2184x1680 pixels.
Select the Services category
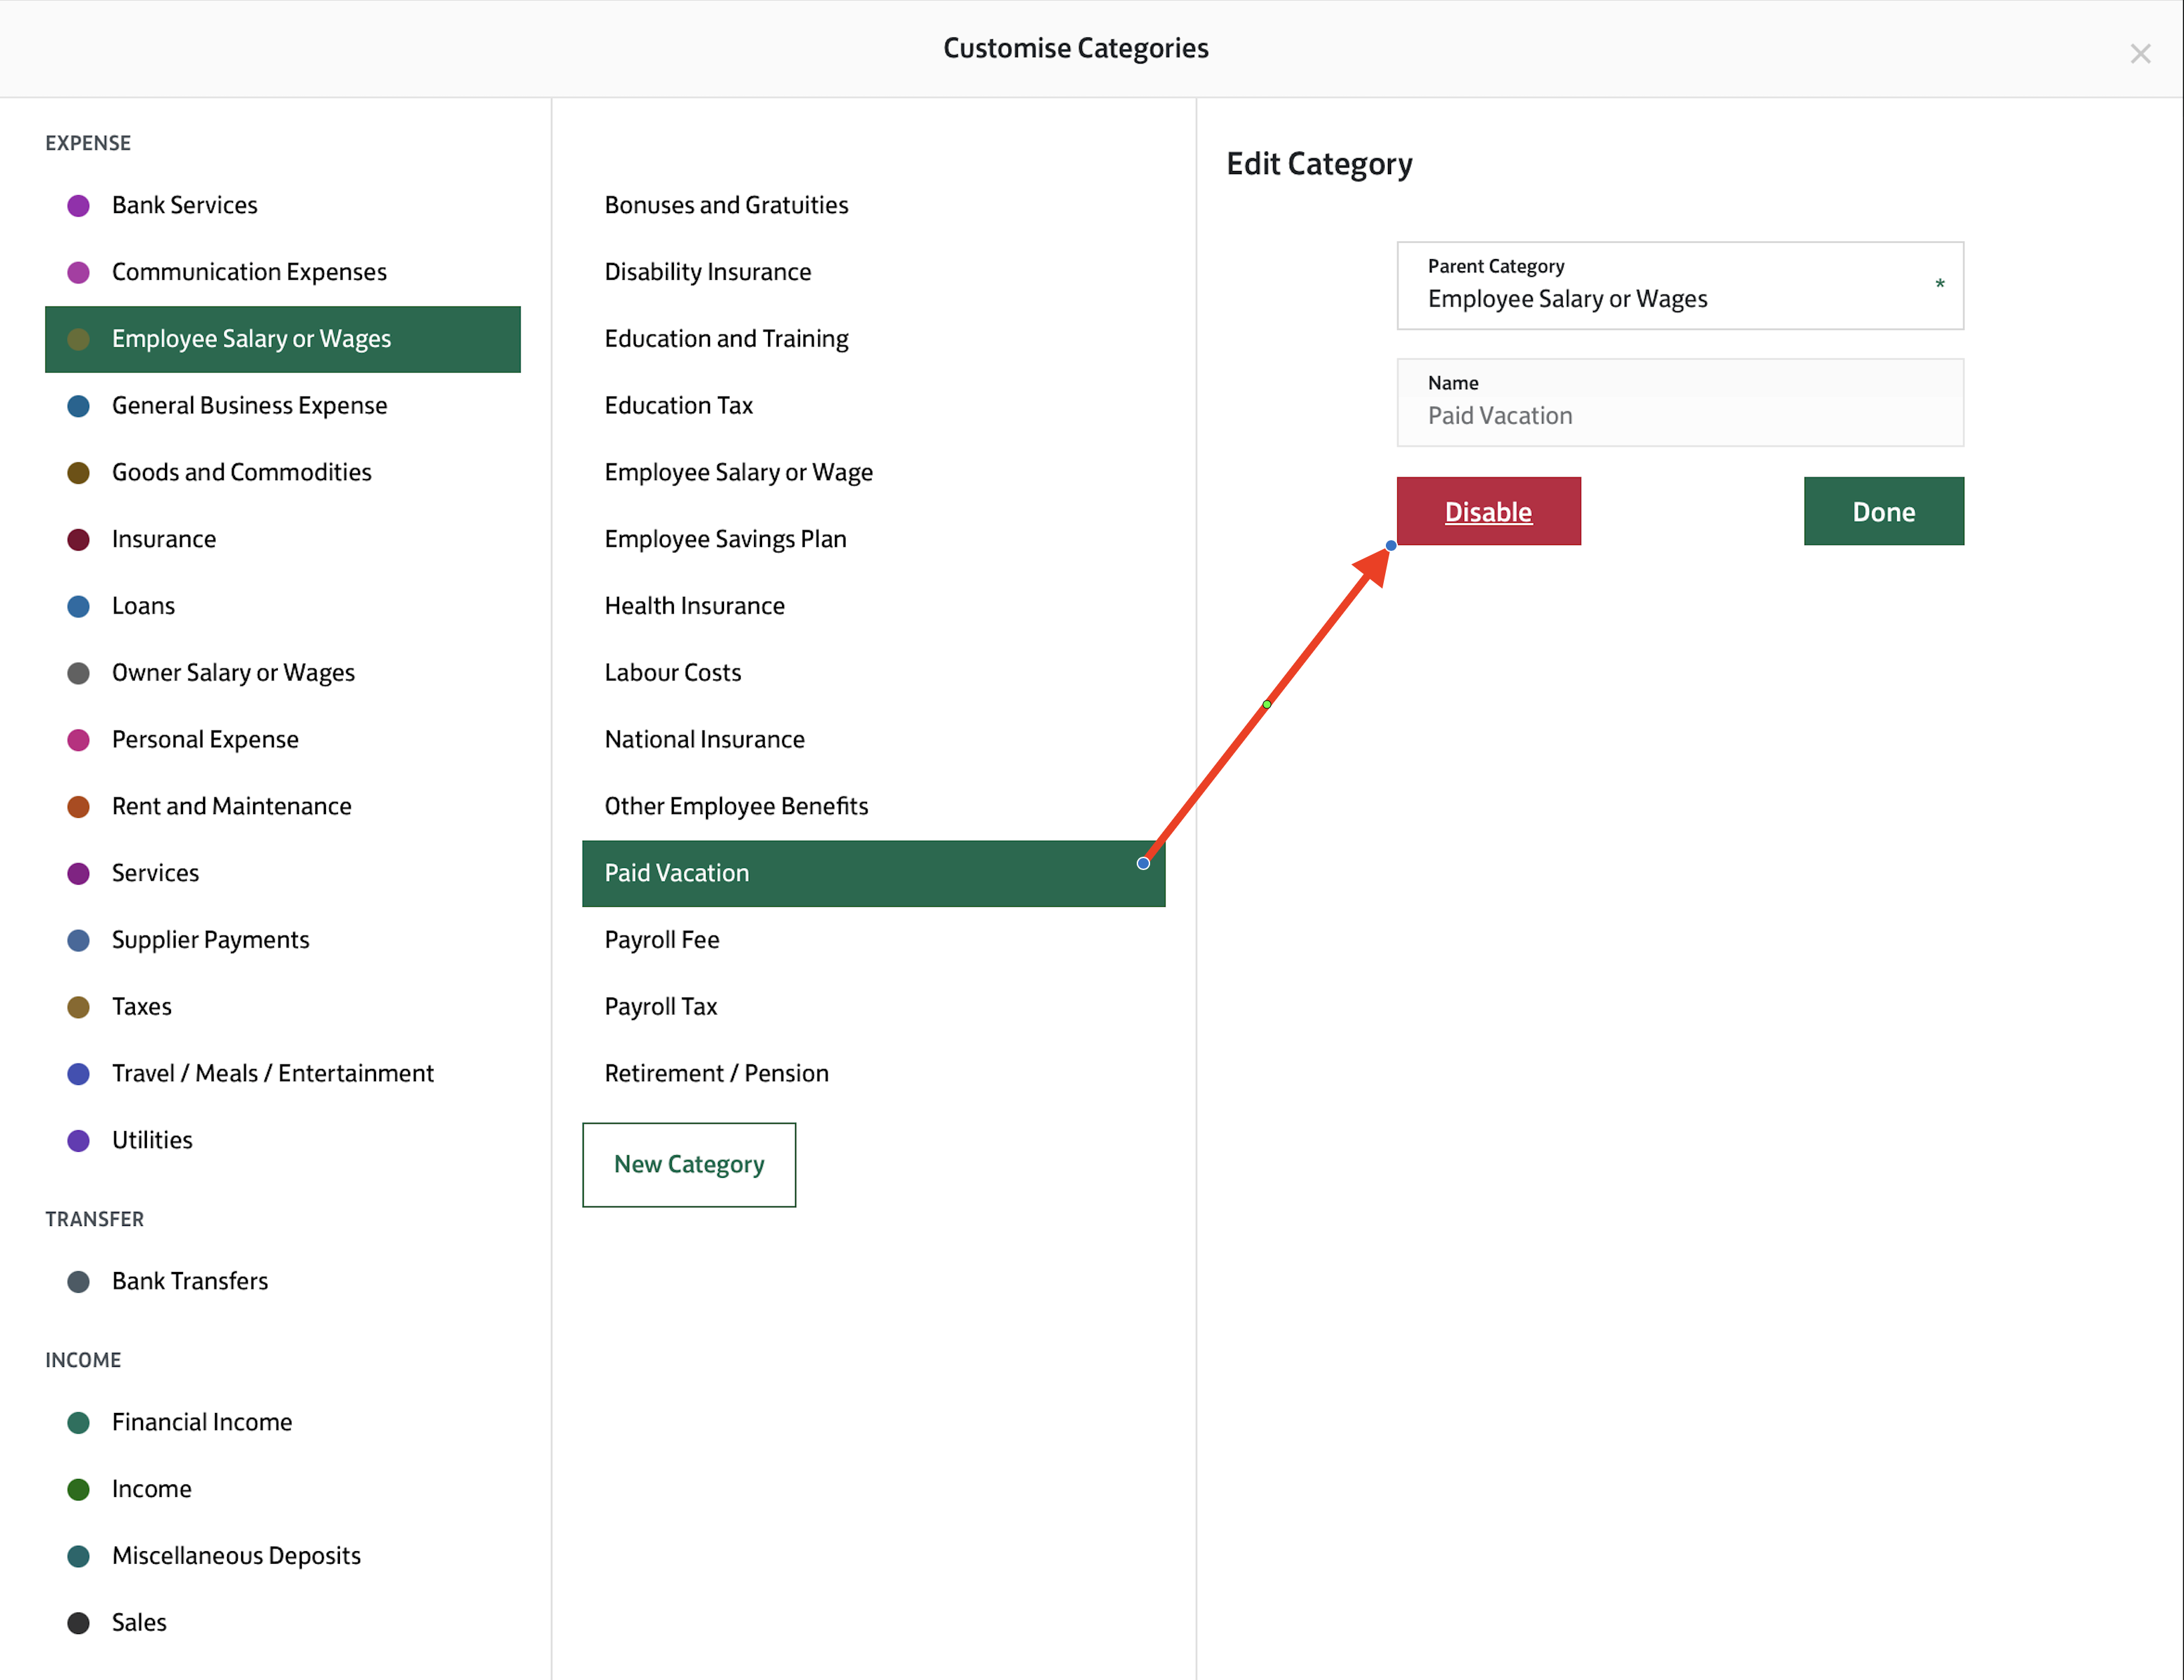[x=283, y=873]
